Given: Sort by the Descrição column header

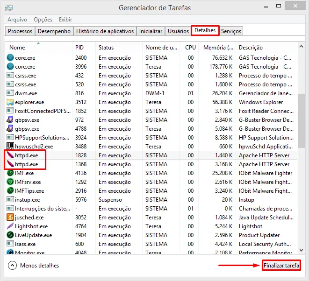Looking at the screenshot, I should 266,48.
